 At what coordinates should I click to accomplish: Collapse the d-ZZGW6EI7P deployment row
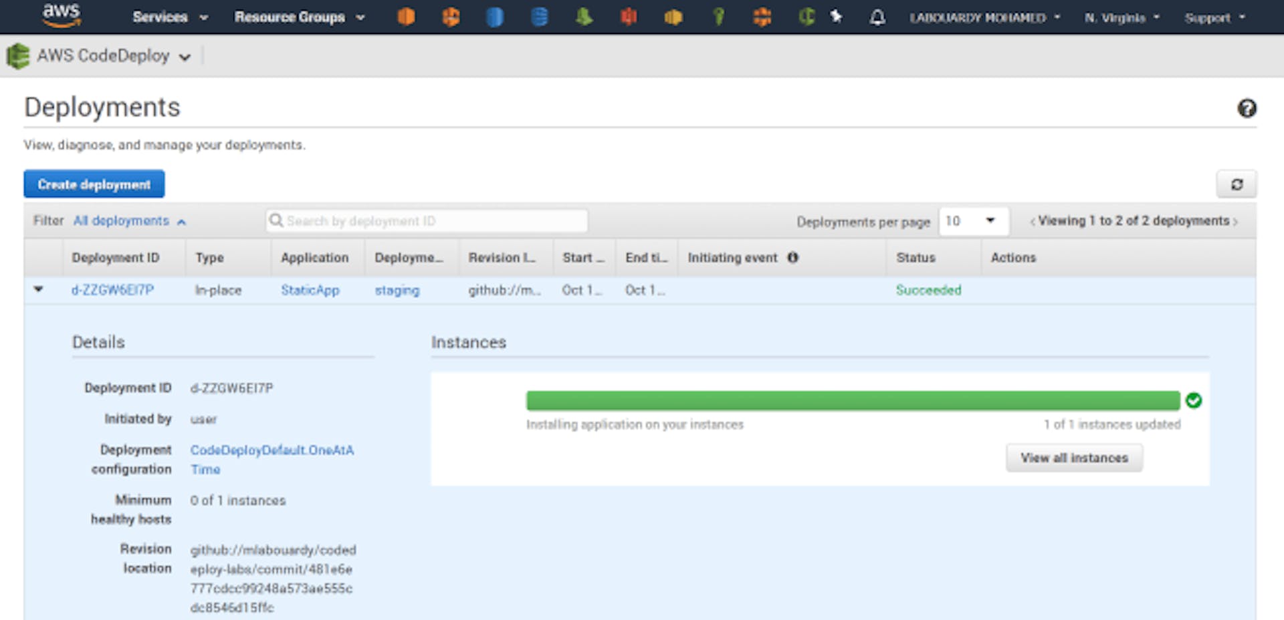[38, 289]
